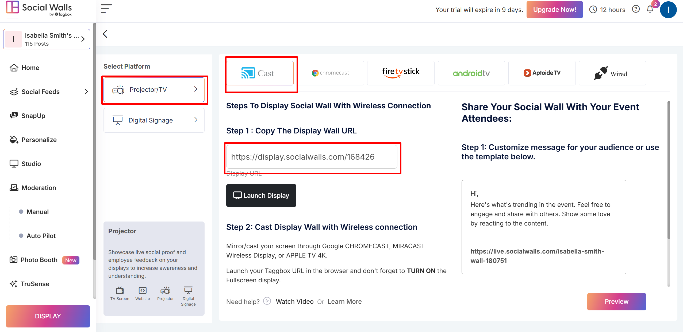Open TruSense in the sidebar
The image size is (683, 332).
pyautogui.click(x=35, y=284)
